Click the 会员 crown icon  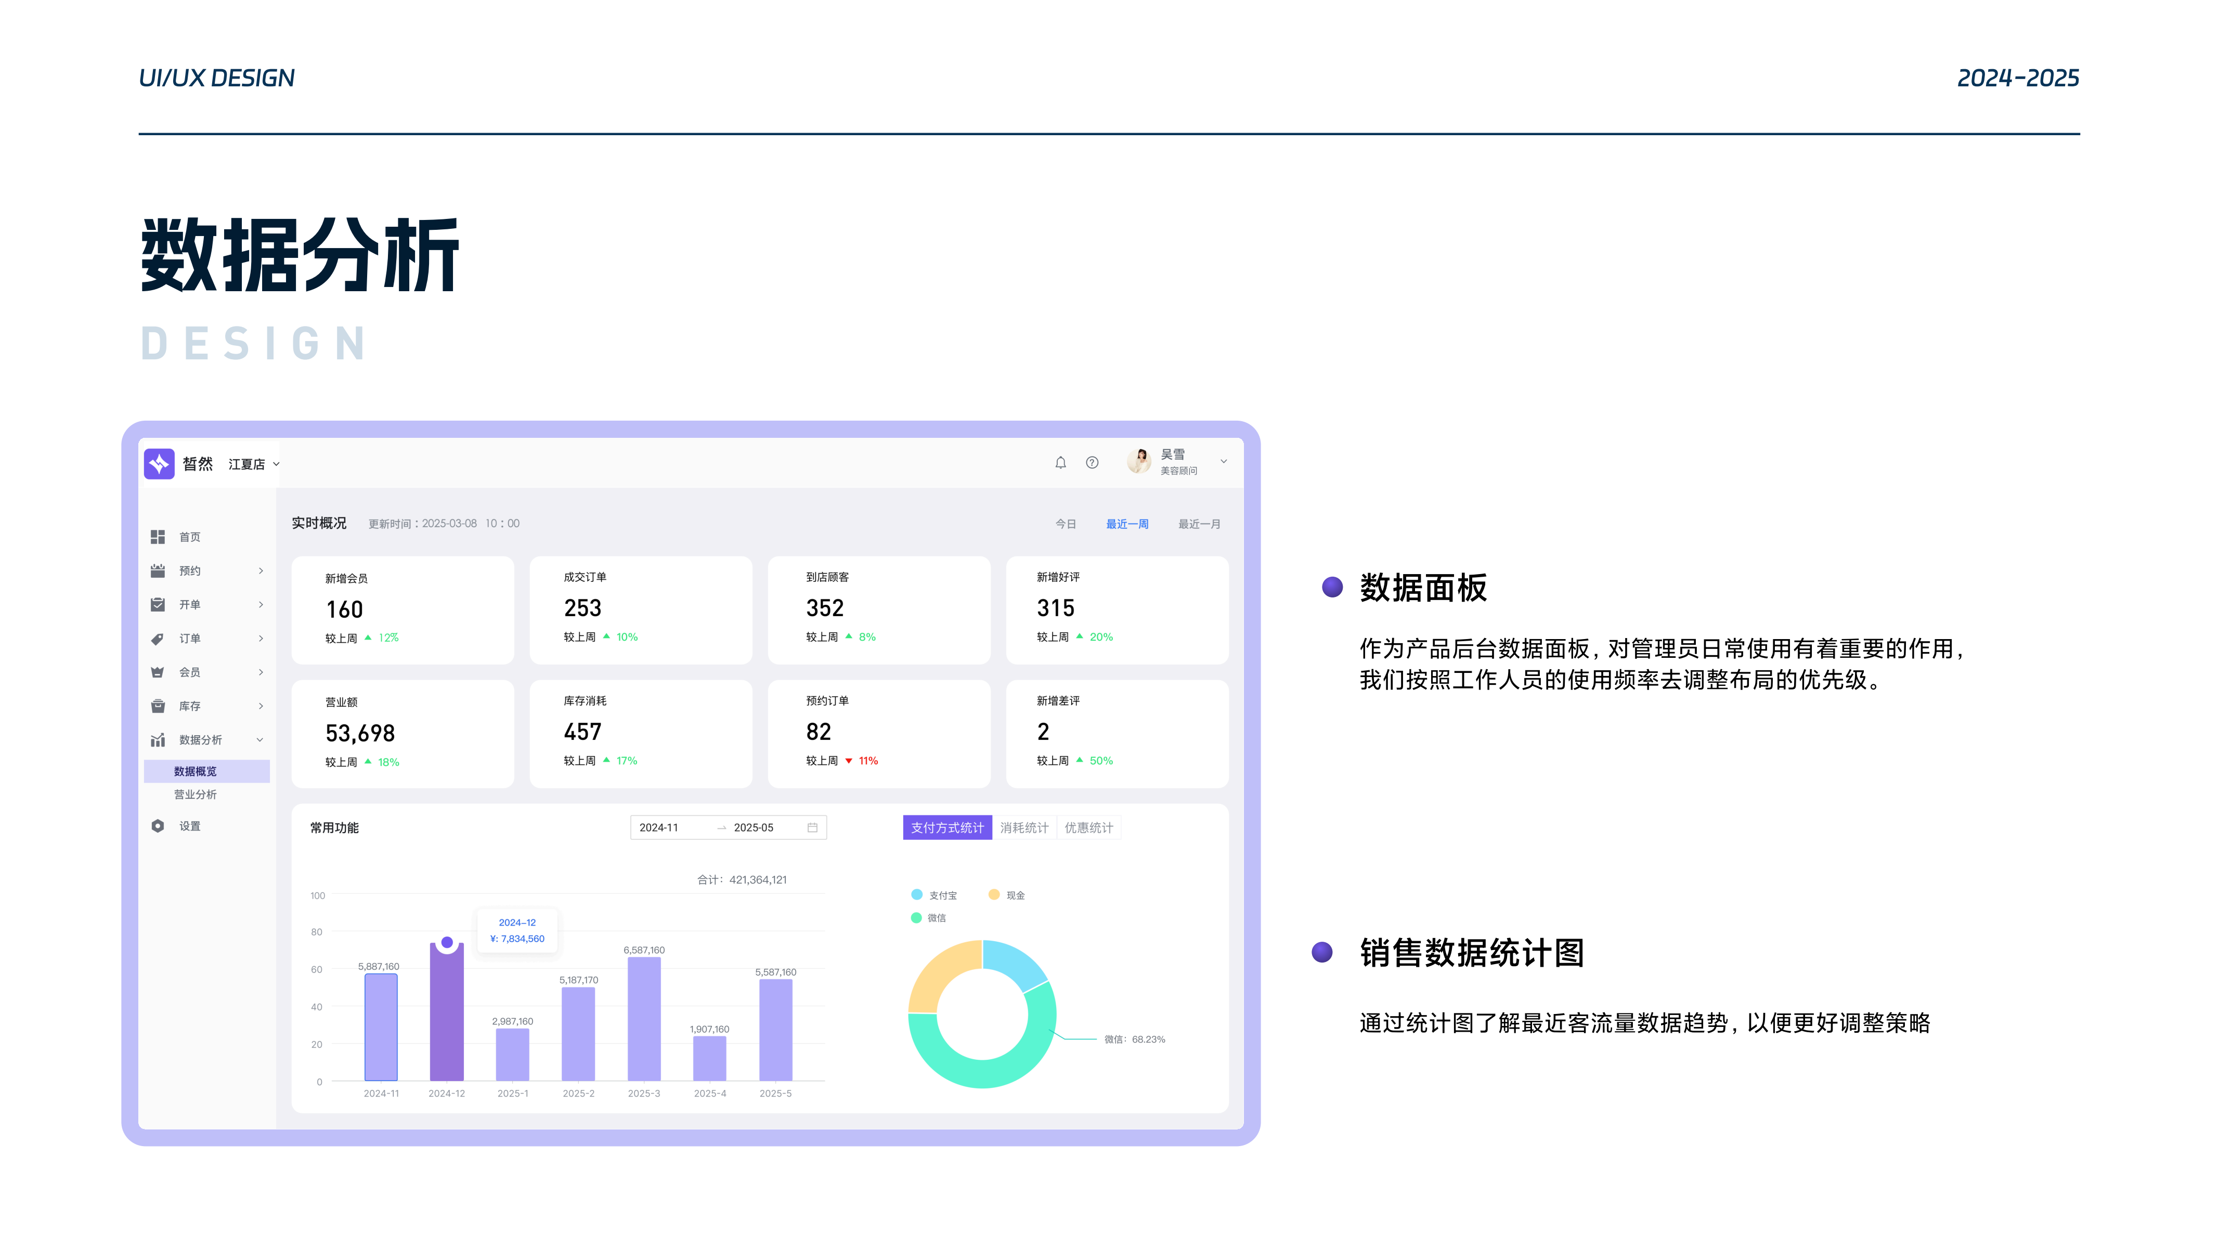[x=158, y=672]
